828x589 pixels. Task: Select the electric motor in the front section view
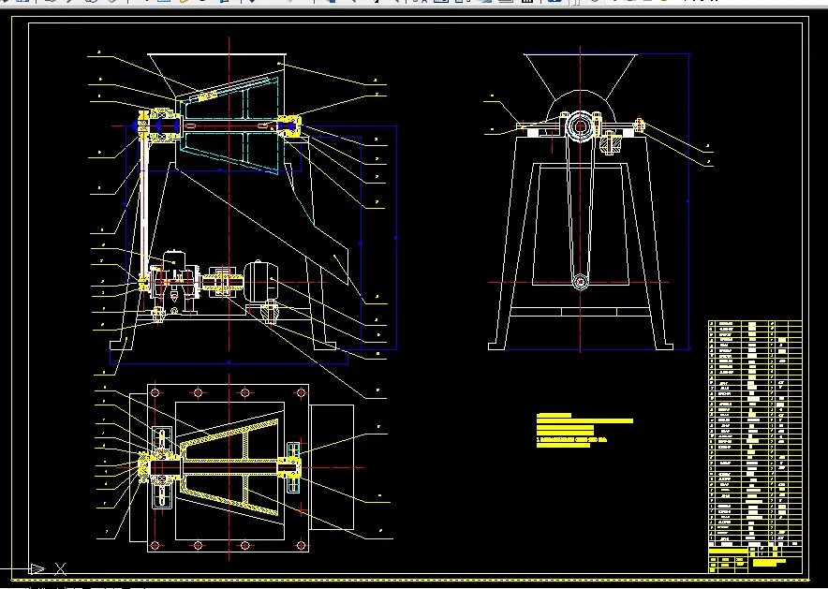(x=260, y=283)
